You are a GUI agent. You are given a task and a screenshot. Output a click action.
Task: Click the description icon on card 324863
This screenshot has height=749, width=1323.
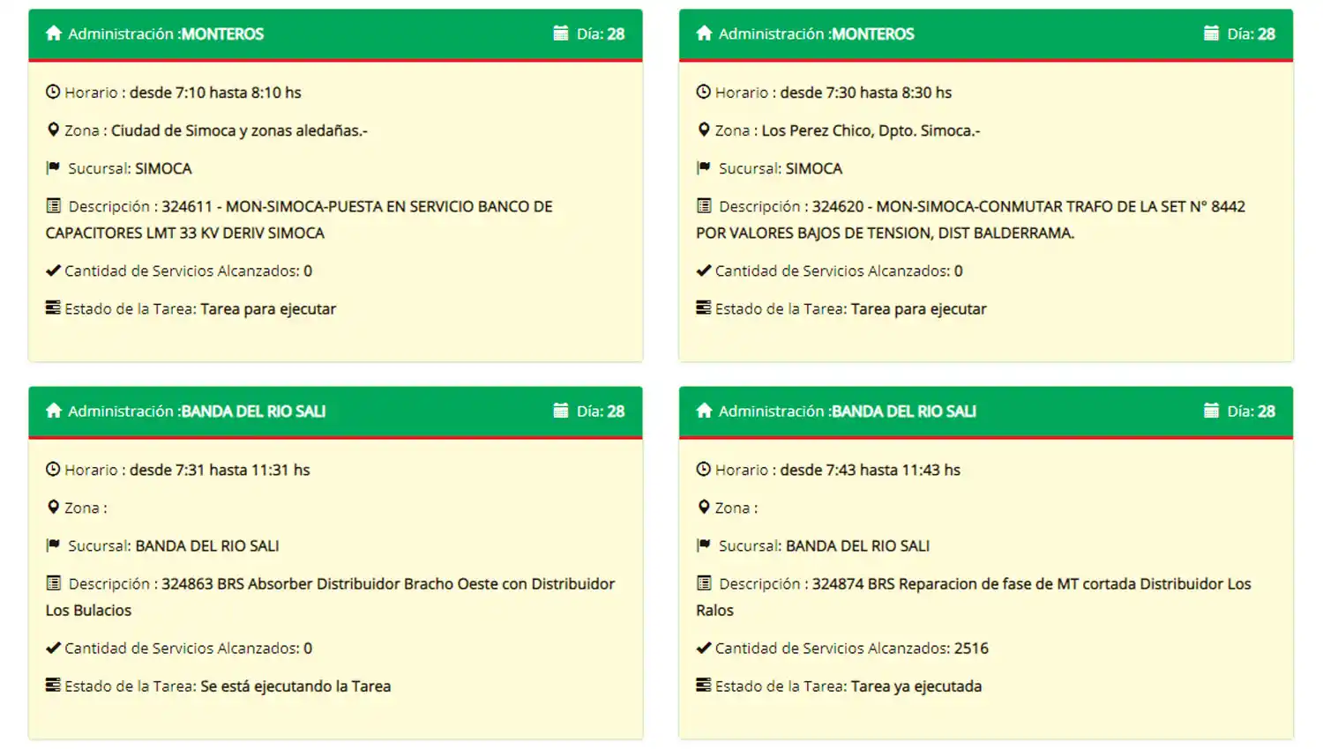coord(51,582)
